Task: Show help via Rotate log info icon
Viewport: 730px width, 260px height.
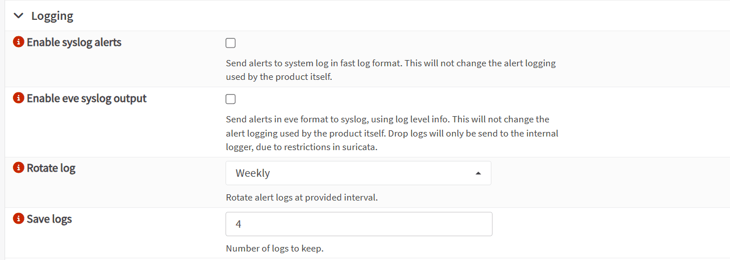Action: click(x=18, y=168)
